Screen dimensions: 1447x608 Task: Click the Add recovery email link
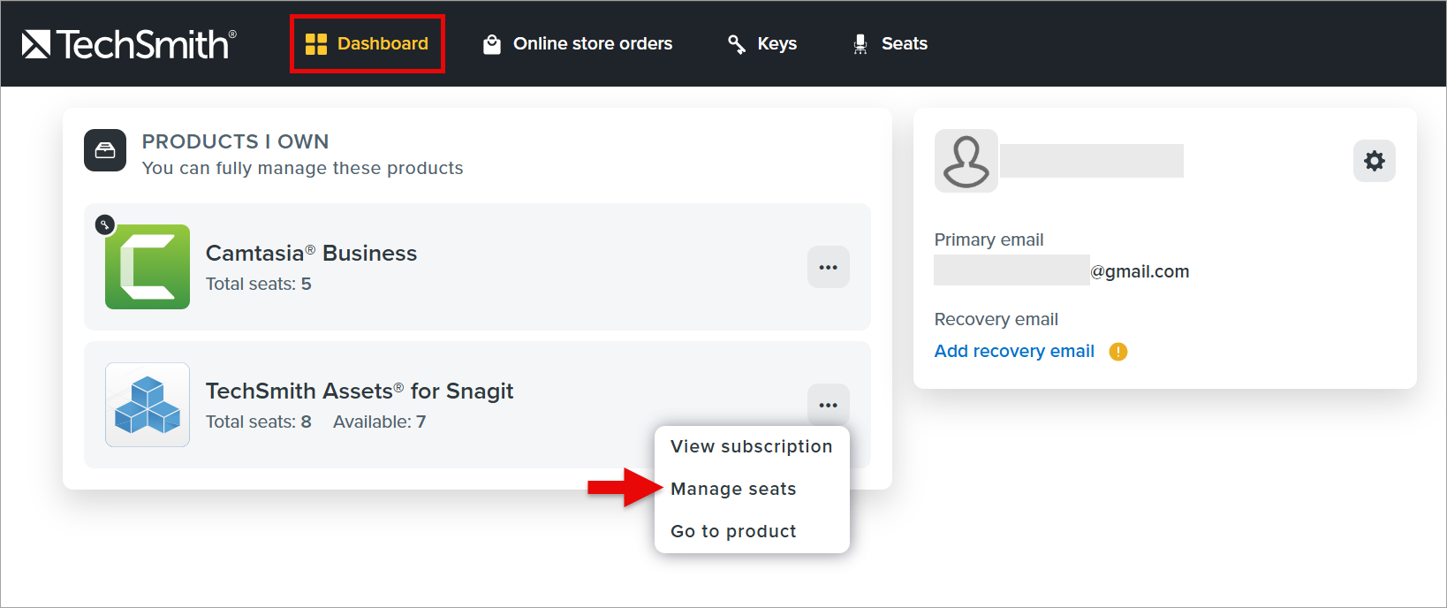(x=1014, y=351)
